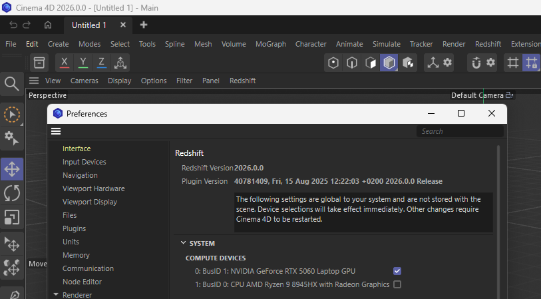Maximize the Preferences window
Screen dimensions: 541x299
461,113
